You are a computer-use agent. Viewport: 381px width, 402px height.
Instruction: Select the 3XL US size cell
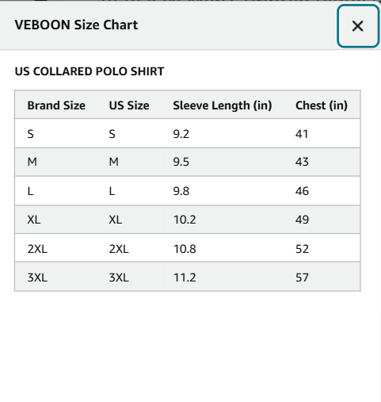point(119,278)
